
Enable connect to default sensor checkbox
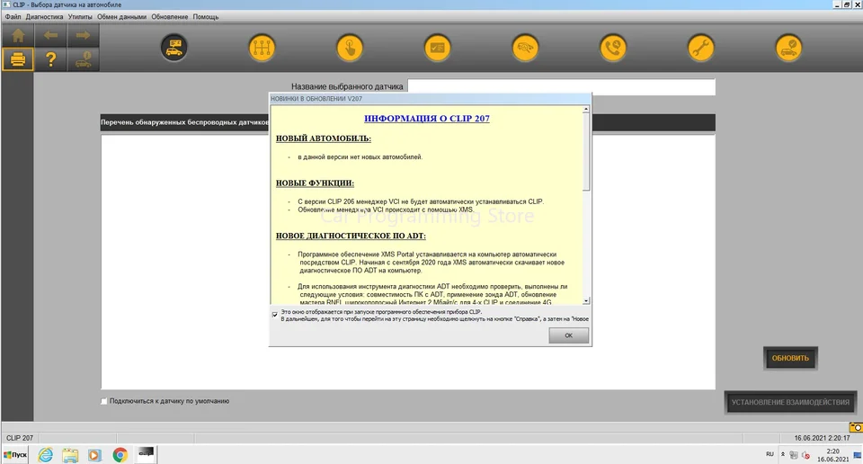104,401
